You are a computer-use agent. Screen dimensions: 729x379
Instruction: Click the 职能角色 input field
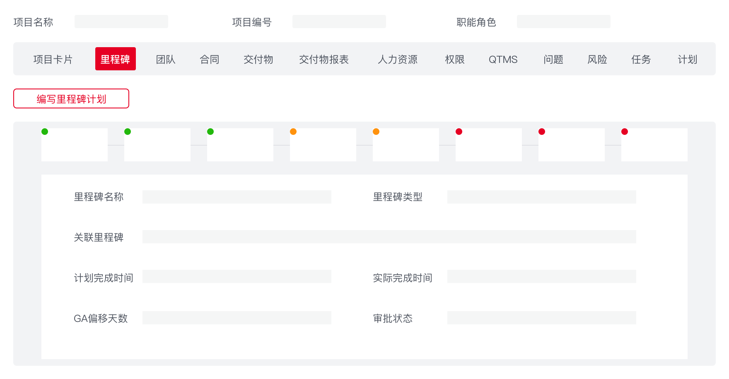tap(564, 22)
